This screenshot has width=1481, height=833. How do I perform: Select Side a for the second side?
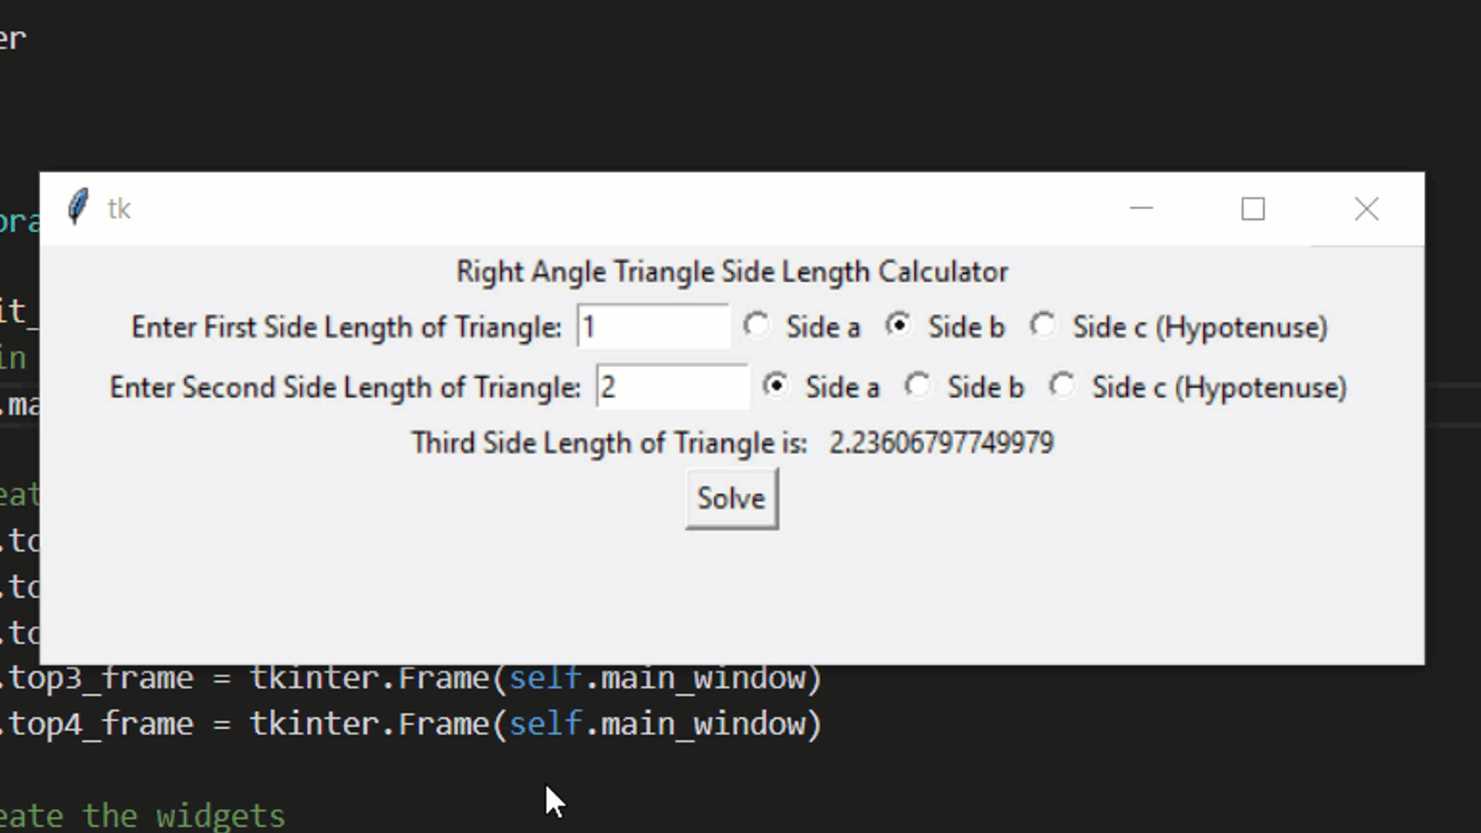821,387
